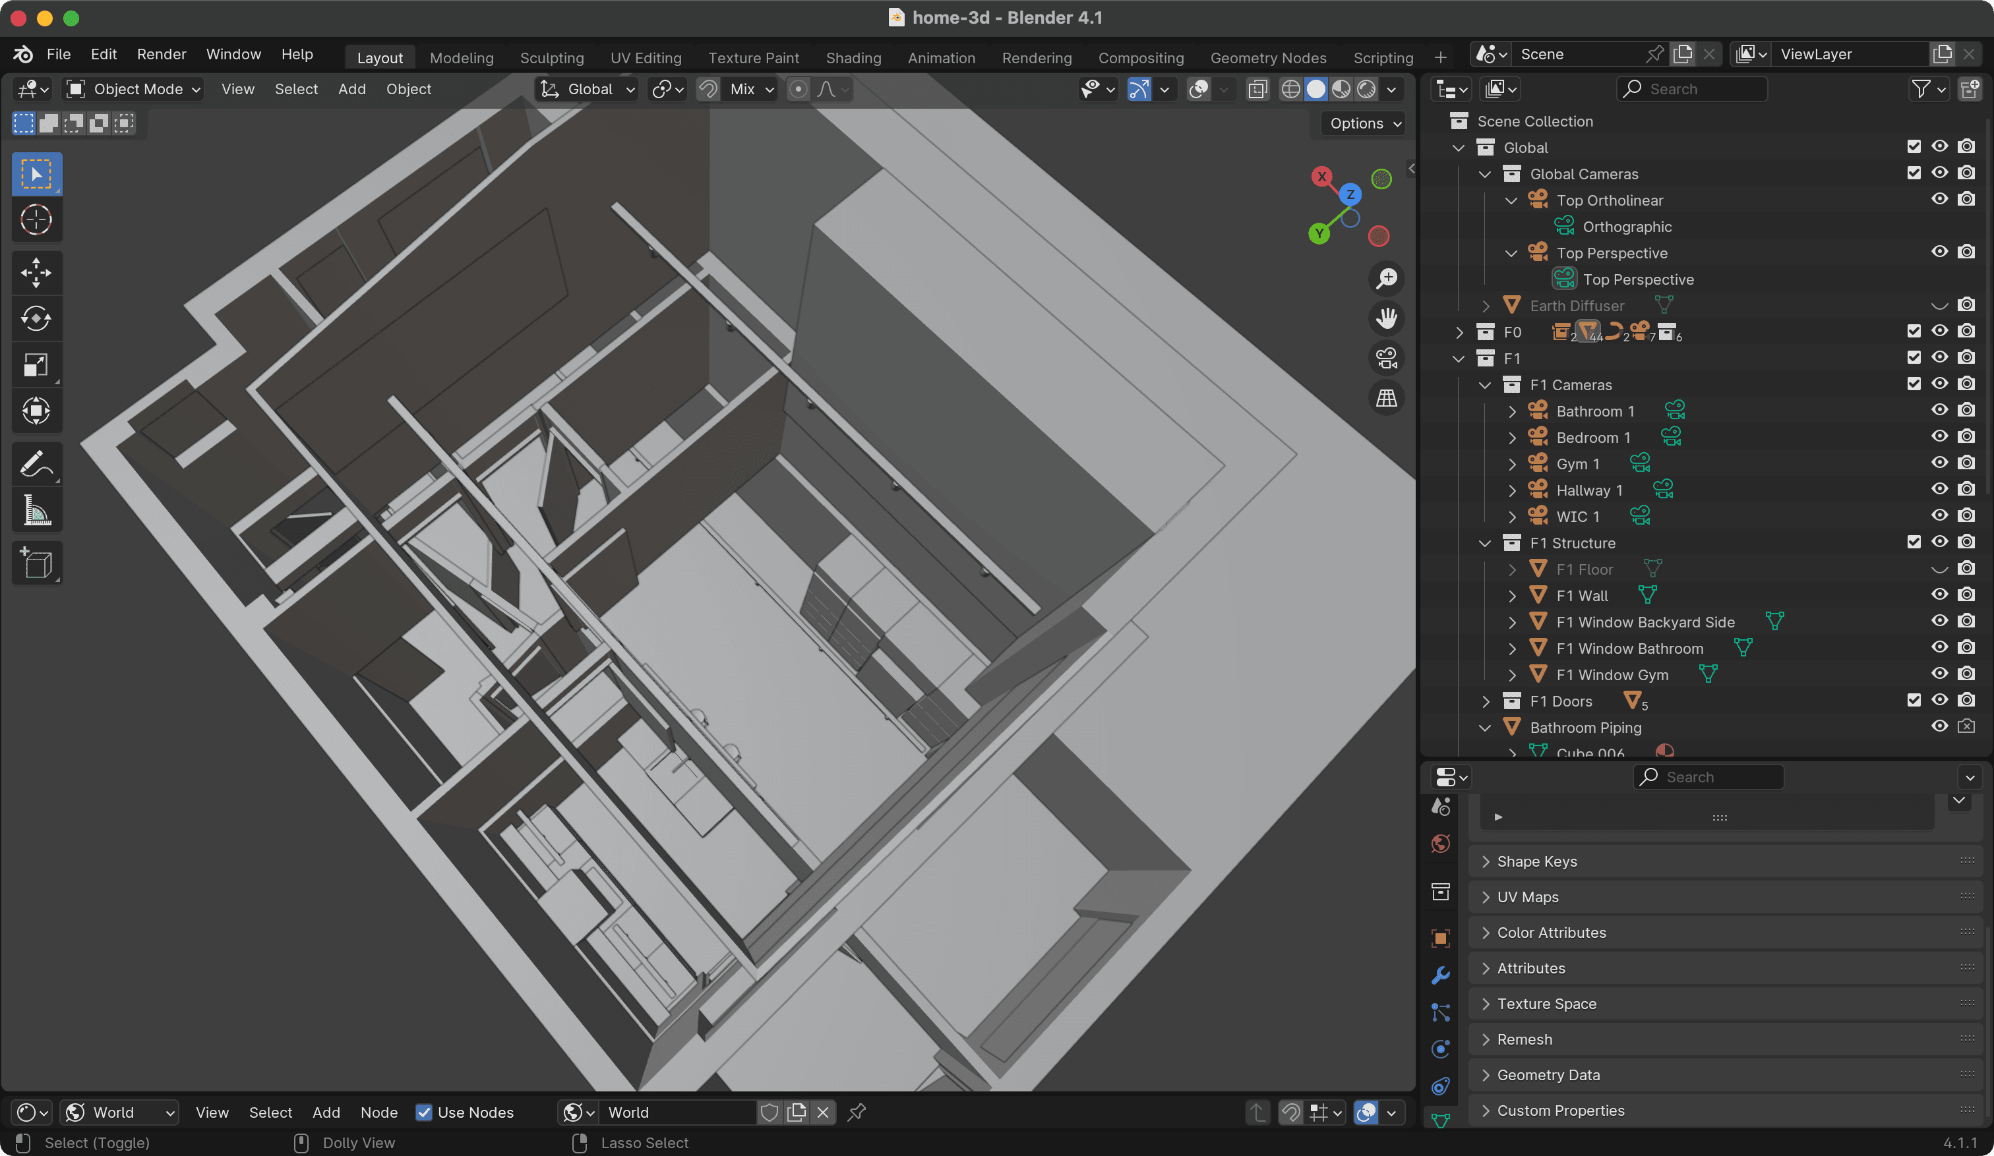This screenshot has width=1994, height=1156.
Task: Click the Add Cube tool
Action: pos(36,564)
